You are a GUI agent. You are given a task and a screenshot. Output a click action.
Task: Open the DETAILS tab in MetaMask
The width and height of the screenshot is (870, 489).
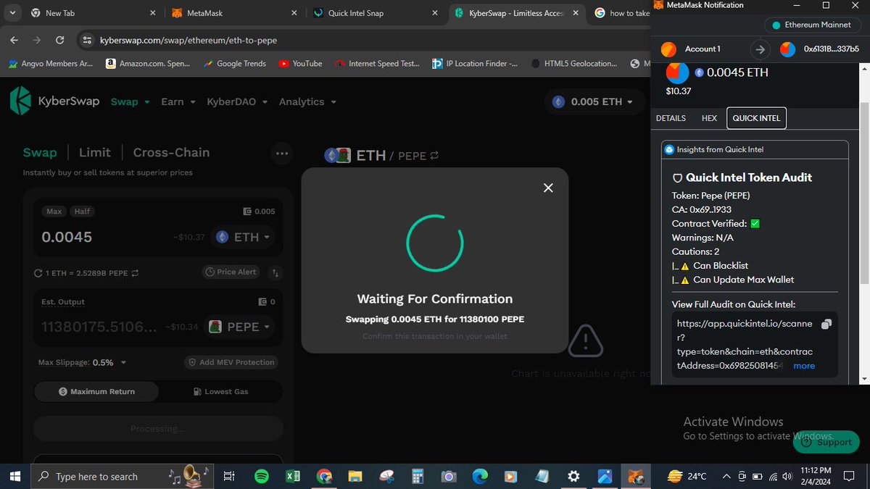[671, 118]
